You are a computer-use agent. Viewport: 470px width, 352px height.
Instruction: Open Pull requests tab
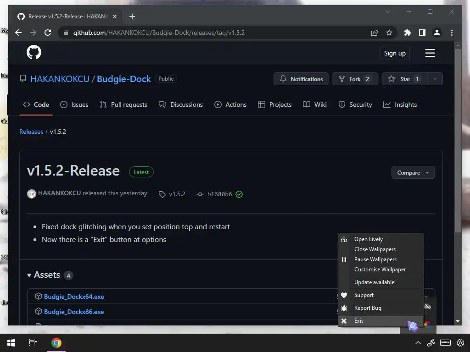click(x=123, y=105)
